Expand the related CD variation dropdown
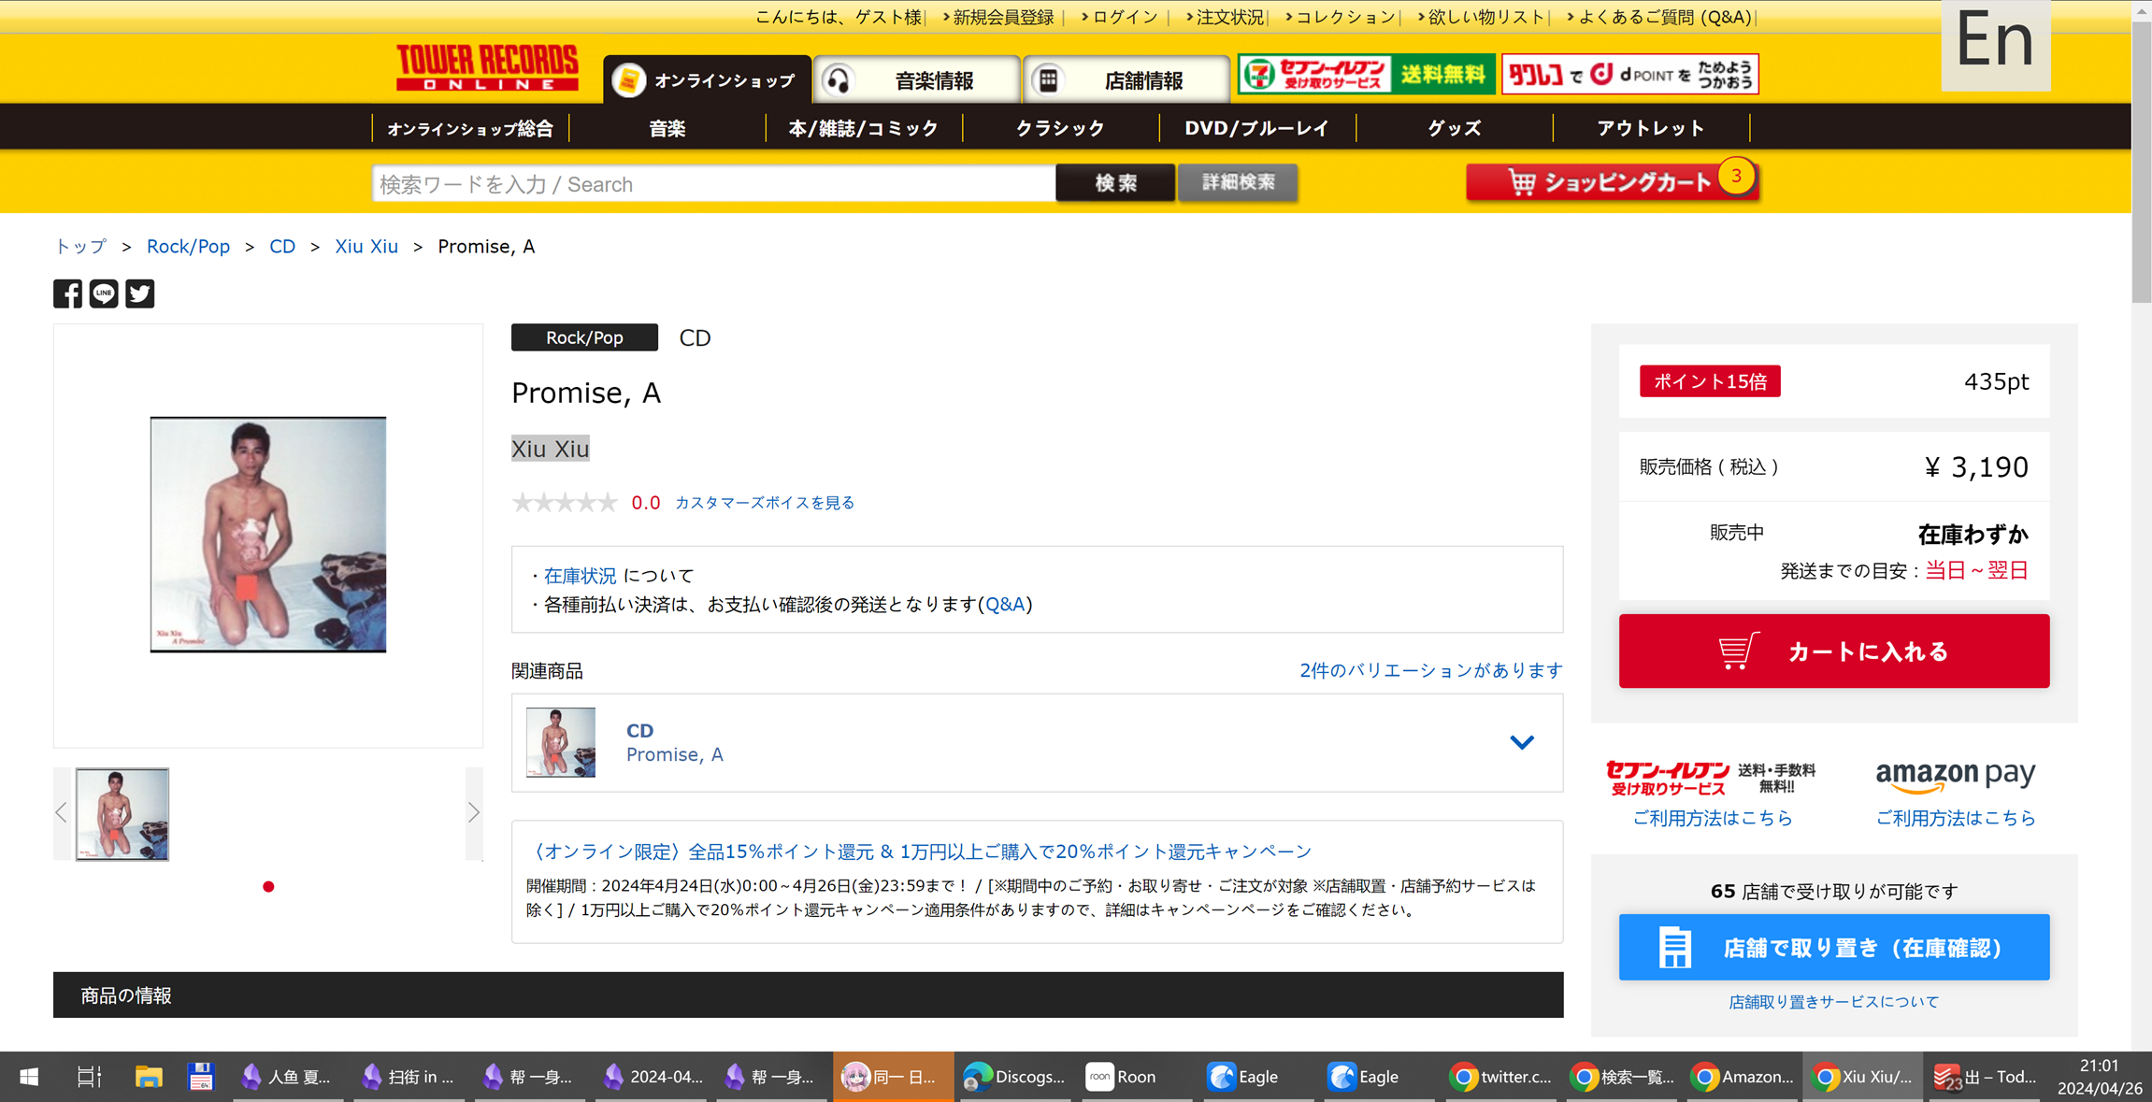 1521,742
